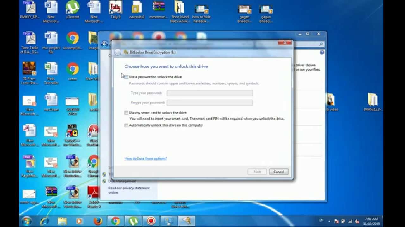
Task: Select the 'msc project file' Word document
Action: [x=51, y=43]
